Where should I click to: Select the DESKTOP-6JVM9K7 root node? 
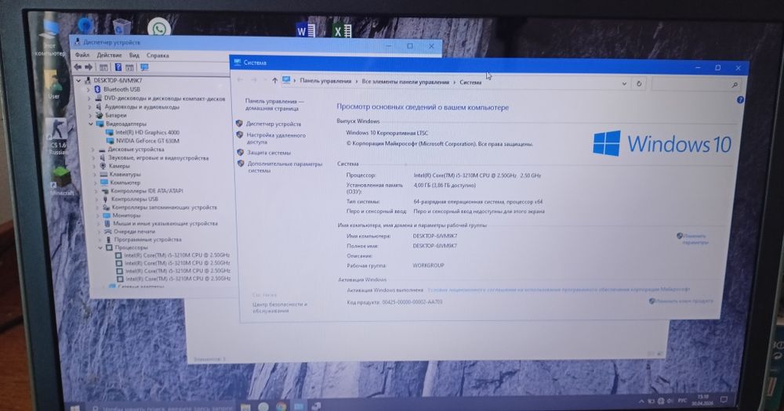(x=113, y=81)
